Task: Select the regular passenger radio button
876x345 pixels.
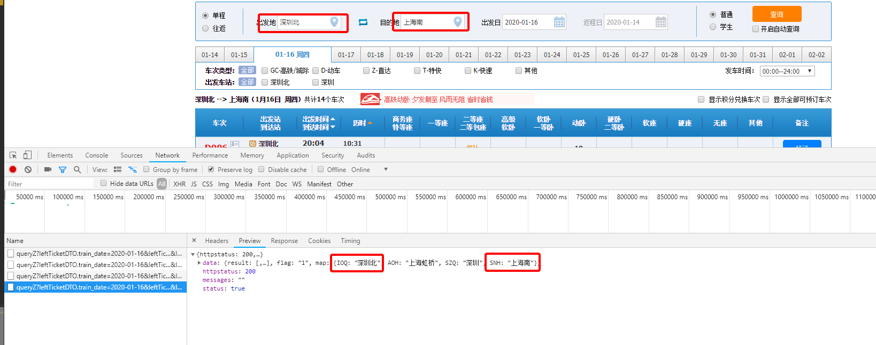Action: click(713, 14)
